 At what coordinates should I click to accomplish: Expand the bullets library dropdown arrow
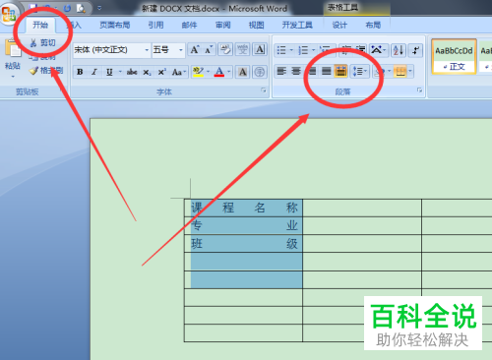(291, 50)
